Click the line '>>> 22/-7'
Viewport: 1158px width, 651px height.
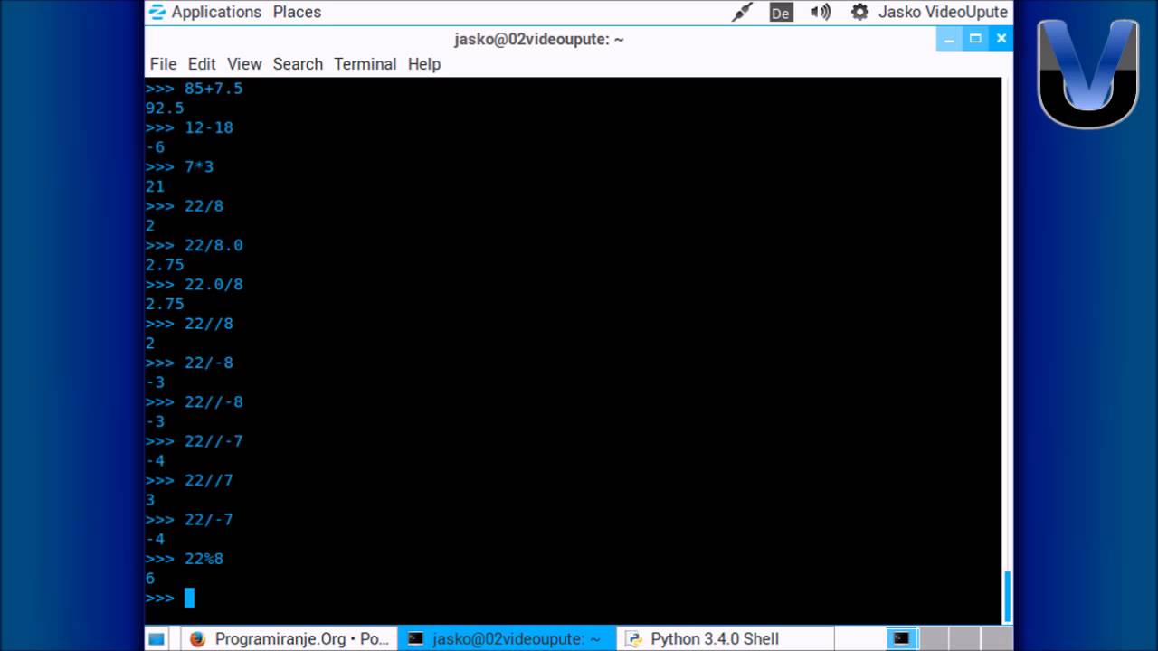[190, 520]
